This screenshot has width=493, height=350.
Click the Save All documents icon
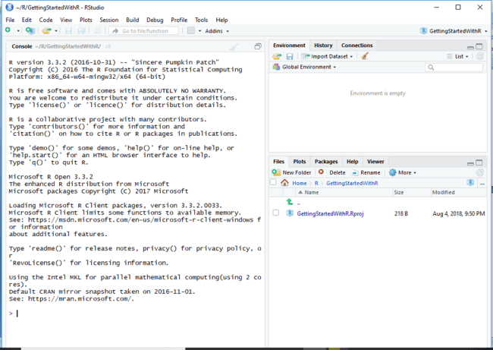(81, 30)
